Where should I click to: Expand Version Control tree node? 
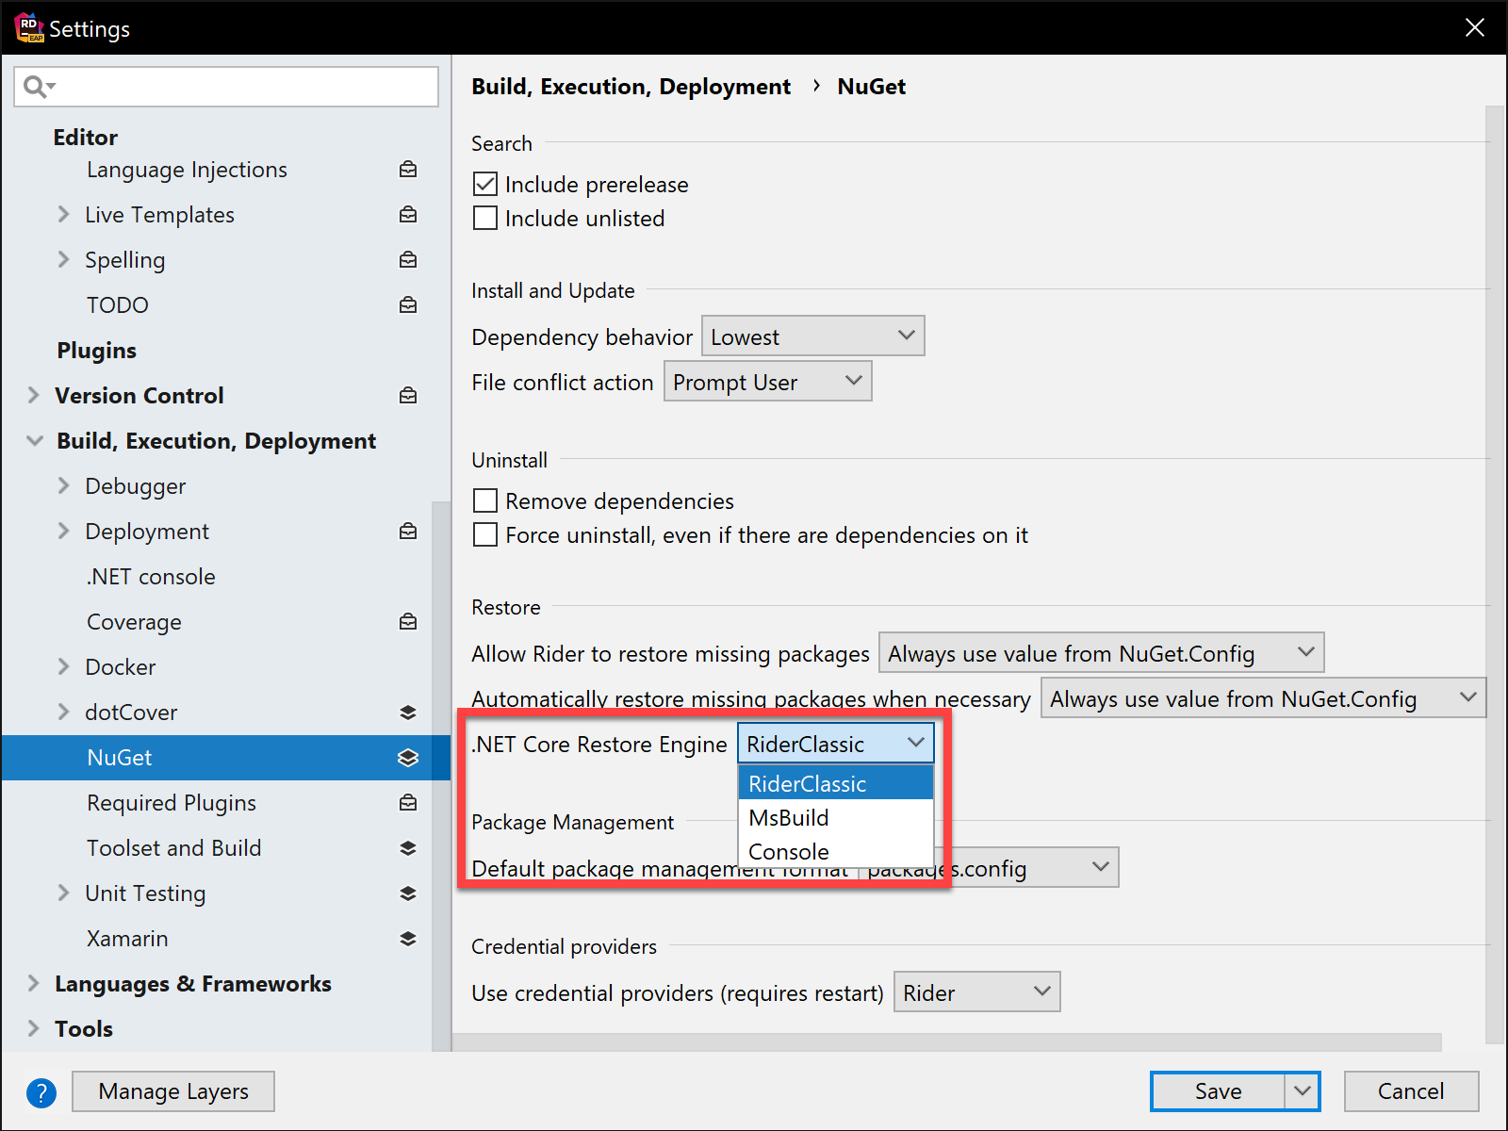(x=33, y=395)
